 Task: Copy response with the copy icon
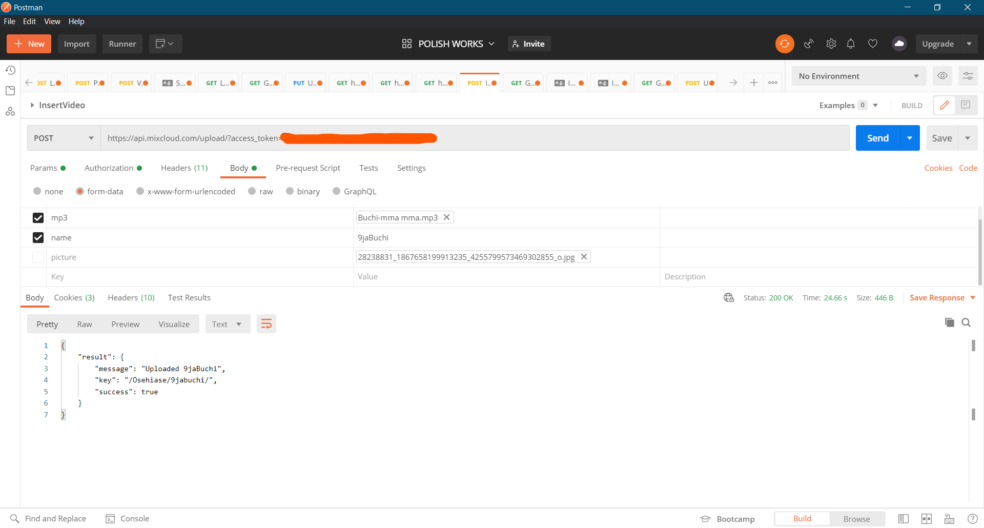pyautogui.click(x=950, y=322)
